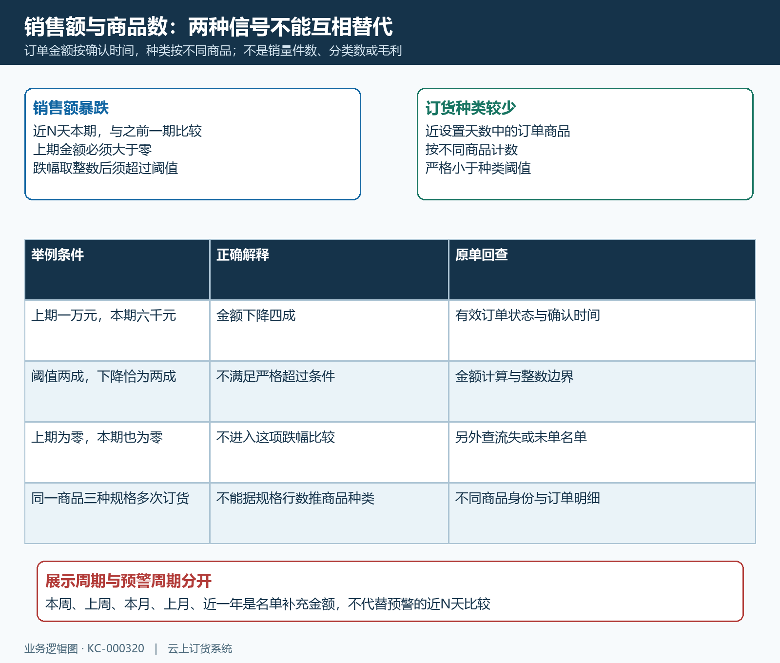Select the cell "上期为零，本期也为零"
Image resolution: width=780 pixels, height=663 pixels.
[x=117, y=452]
